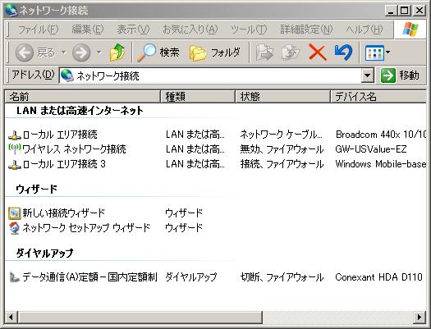Click the address field ネットワーク接続
Viewport: 431px width, 329px height.
pos(210,75)
